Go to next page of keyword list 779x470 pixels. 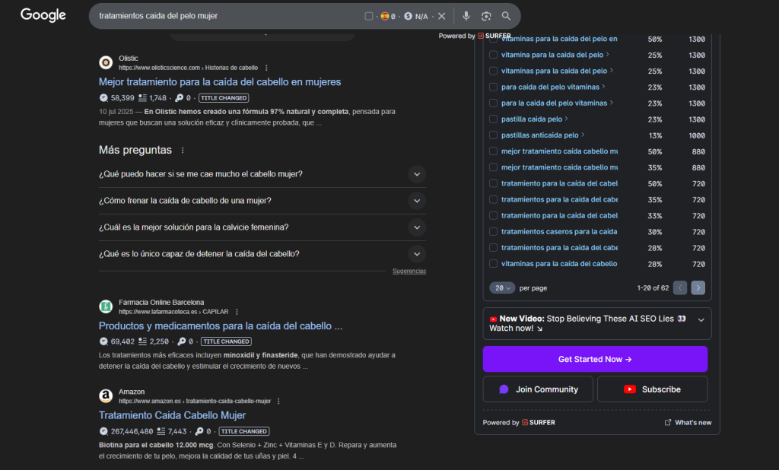click(x=698, y=287)
